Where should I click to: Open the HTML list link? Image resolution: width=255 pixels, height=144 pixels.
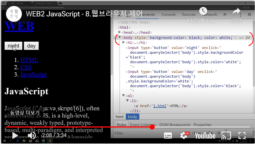click(x=29, y=60)
